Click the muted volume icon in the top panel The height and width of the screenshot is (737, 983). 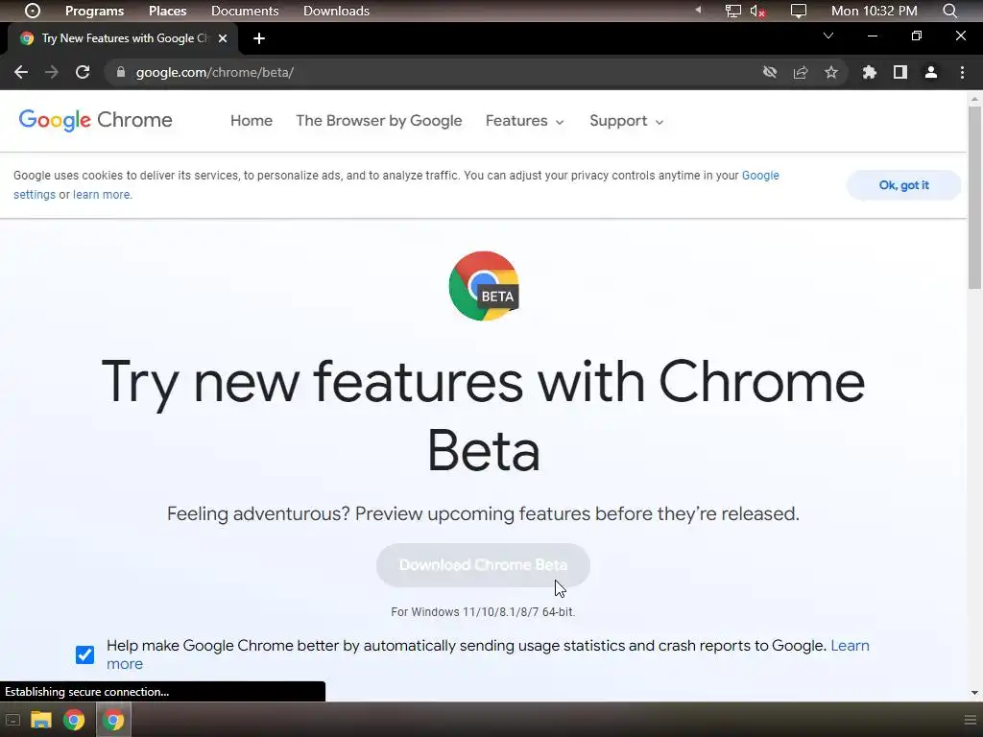757,11
